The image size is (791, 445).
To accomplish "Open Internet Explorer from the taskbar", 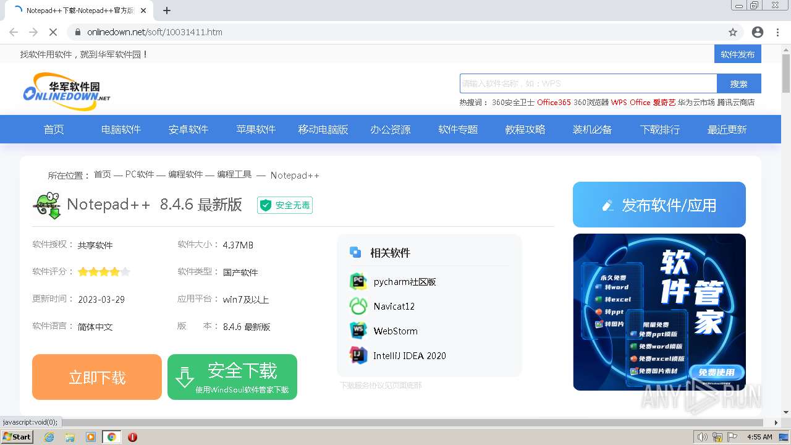I will click(49, 437).
